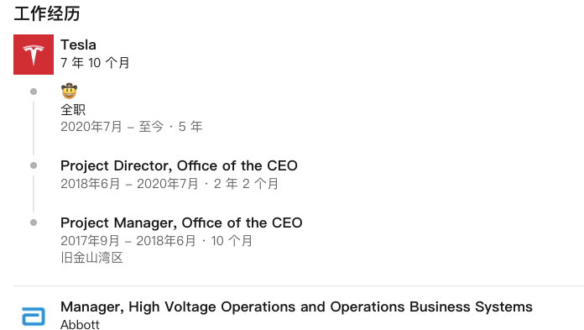
Task: Select the timeline dot beside the cowboy emoji
Action: [x=34, y=92]
